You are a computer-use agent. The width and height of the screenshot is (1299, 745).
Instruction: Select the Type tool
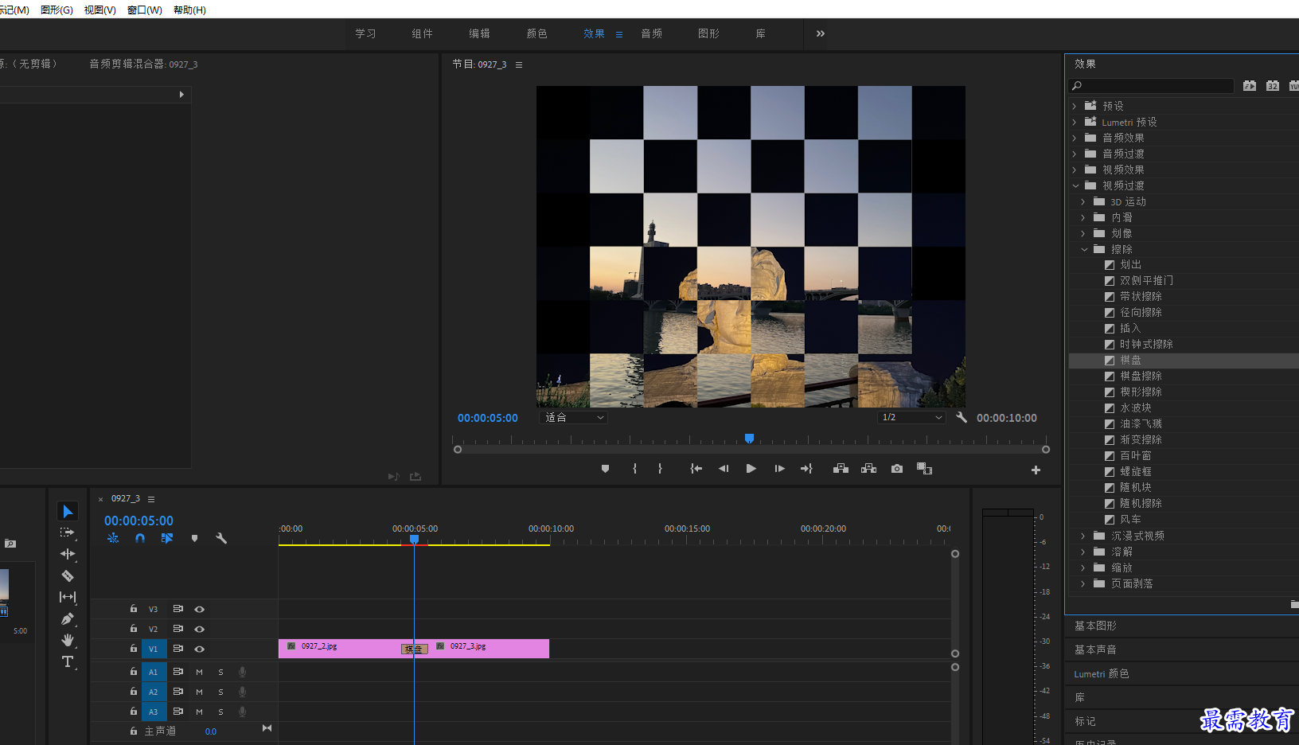tap(68, 661)
